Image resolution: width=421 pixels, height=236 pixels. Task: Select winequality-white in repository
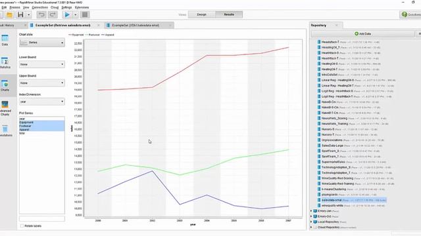point(332,205)
